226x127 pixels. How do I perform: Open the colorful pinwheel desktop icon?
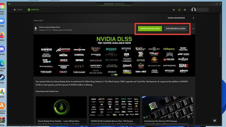(2, 92)
